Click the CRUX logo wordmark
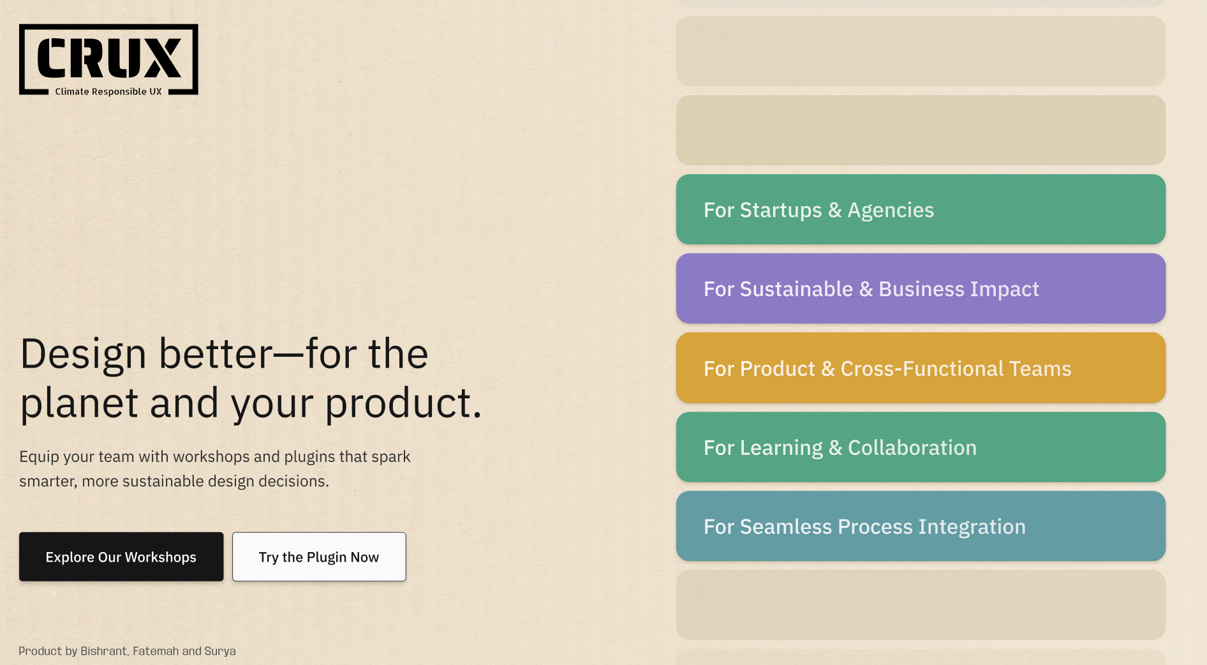Screen dimensions: 1207x665 click(x=109, y=57)
